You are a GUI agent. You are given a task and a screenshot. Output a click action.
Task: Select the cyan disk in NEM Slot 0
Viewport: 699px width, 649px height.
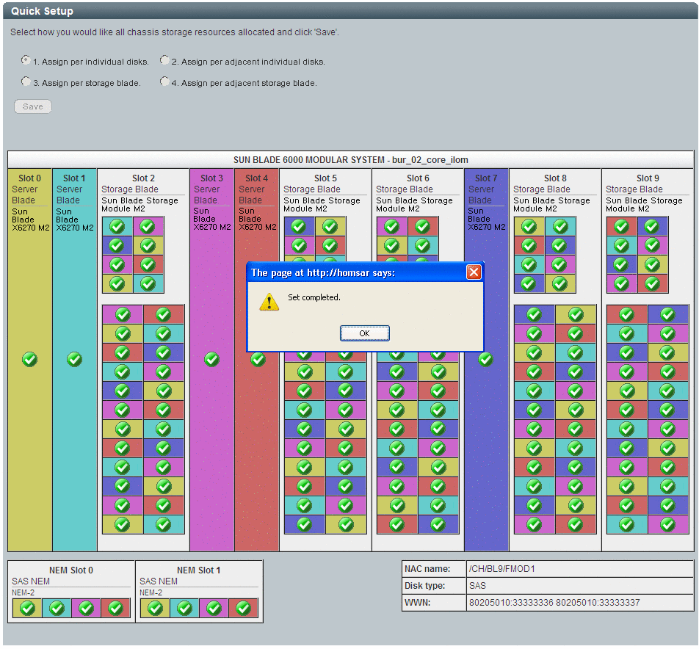(x=57, y=608)
